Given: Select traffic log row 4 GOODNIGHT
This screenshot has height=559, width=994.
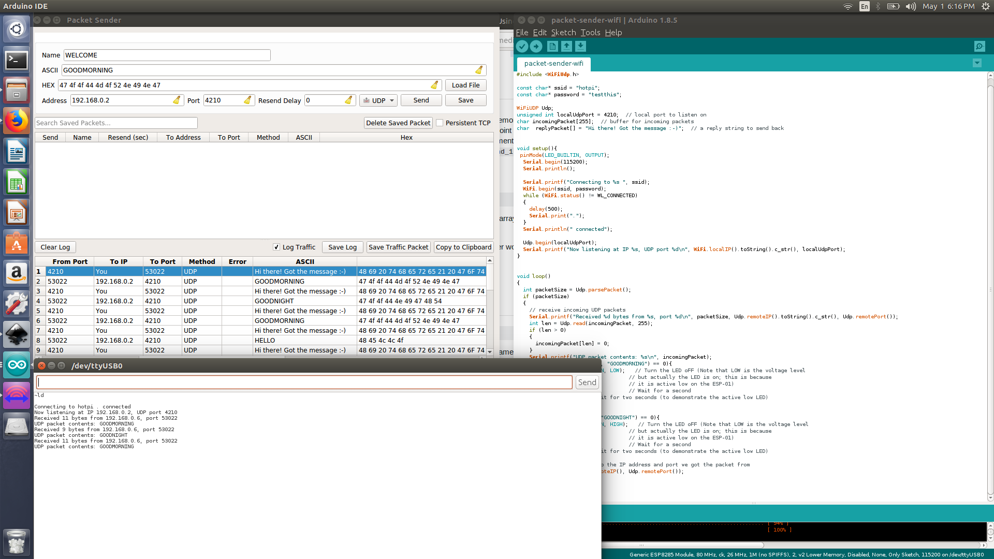Looking at the screenshot, I should coord(260,301).
